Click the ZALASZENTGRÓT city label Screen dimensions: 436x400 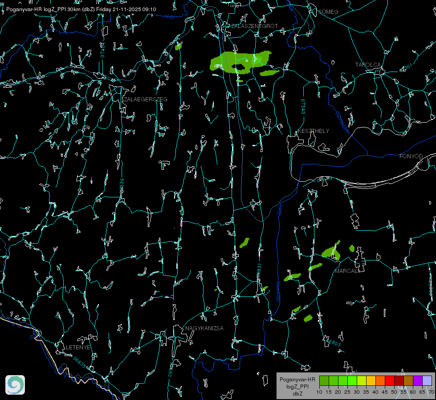click(x=254, y=26)
